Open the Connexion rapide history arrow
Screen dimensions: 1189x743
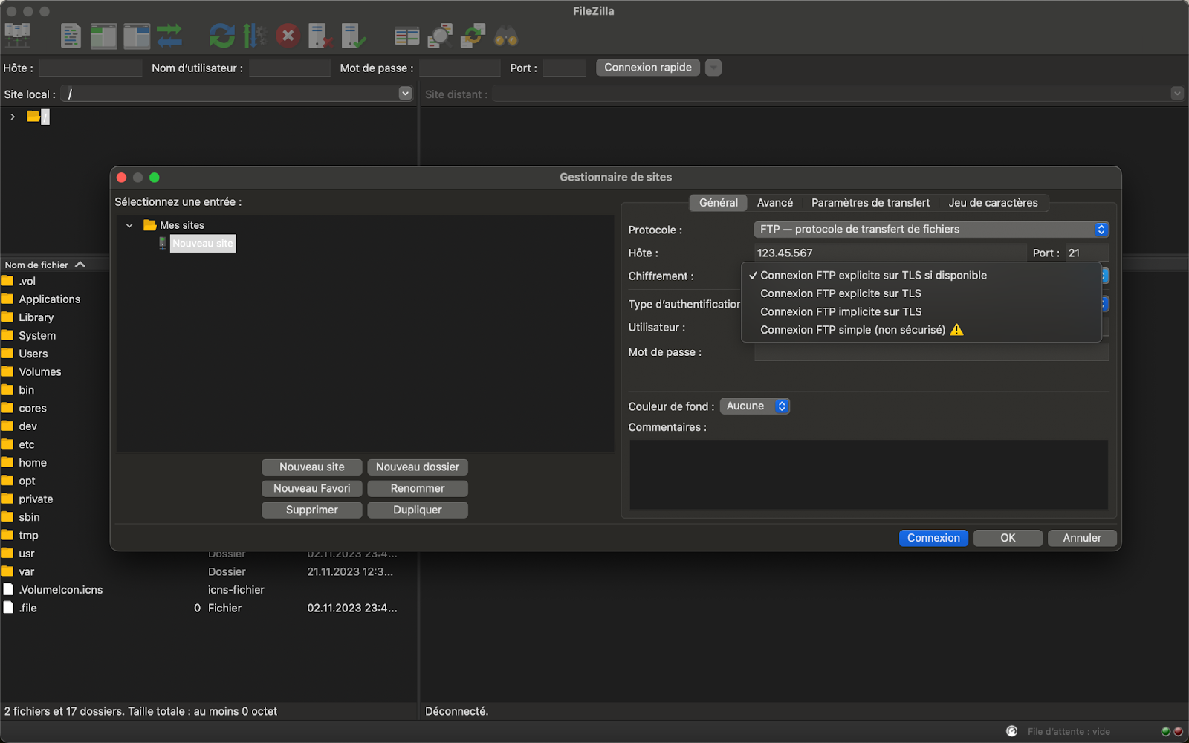click(713, 68)
